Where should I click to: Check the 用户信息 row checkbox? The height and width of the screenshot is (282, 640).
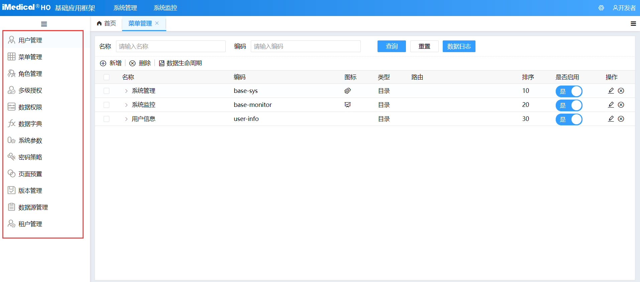(107, 119)
